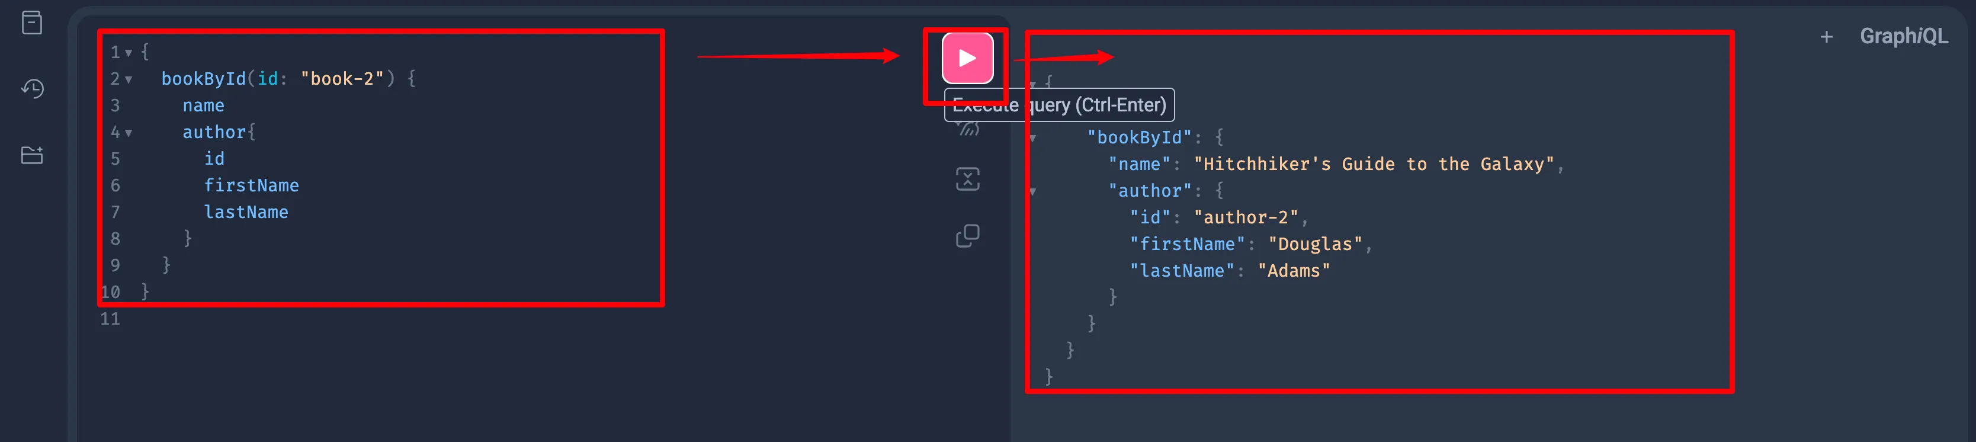
Task: Open the documentation explorer sidebar icon
Action: [x=31, y=23]
